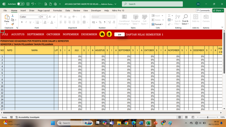The height and width of the screenshot is (127, 226).
Task: Open the Find & Select dropdown
Action: click(185, 20)
